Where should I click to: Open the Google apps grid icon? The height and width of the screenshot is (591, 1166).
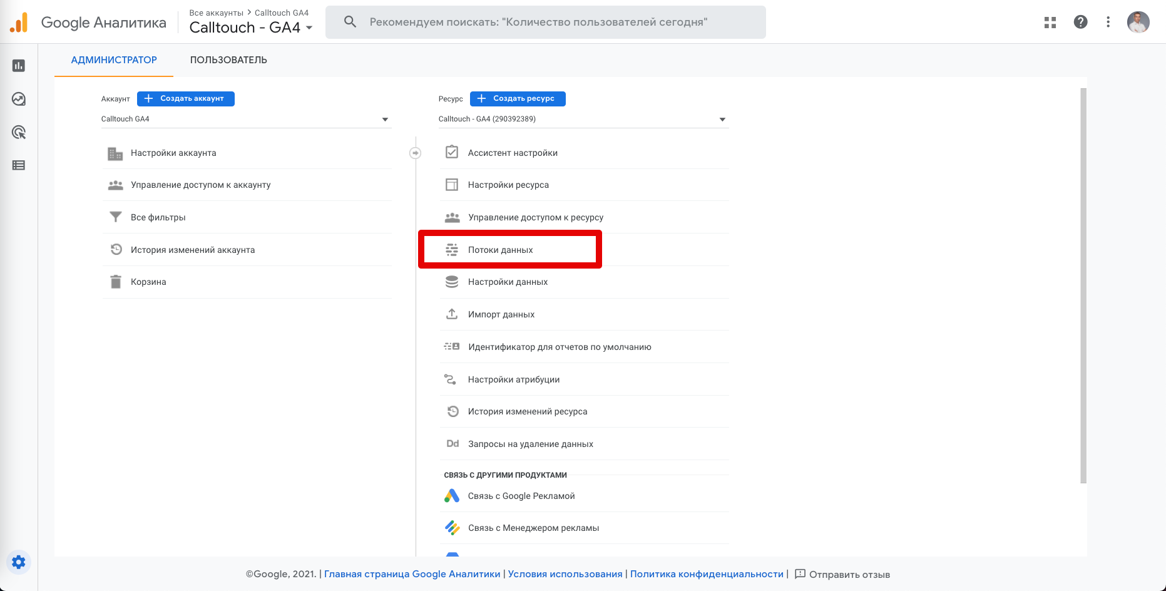1050,22
